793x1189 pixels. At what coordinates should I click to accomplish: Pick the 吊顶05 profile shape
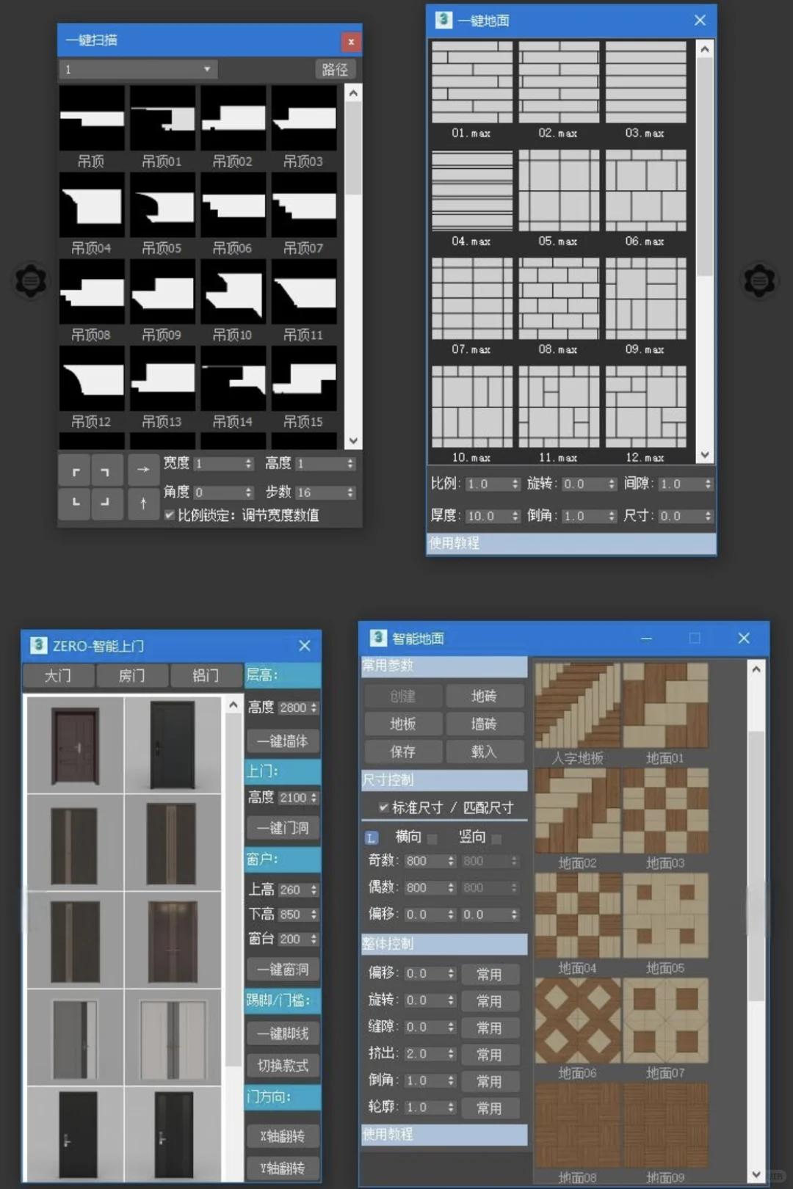coord(162,206)
